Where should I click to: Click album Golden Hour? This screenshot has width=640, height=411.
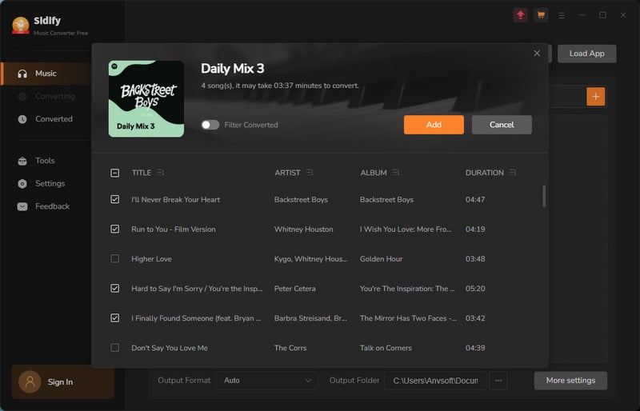[x=382, y=259]
